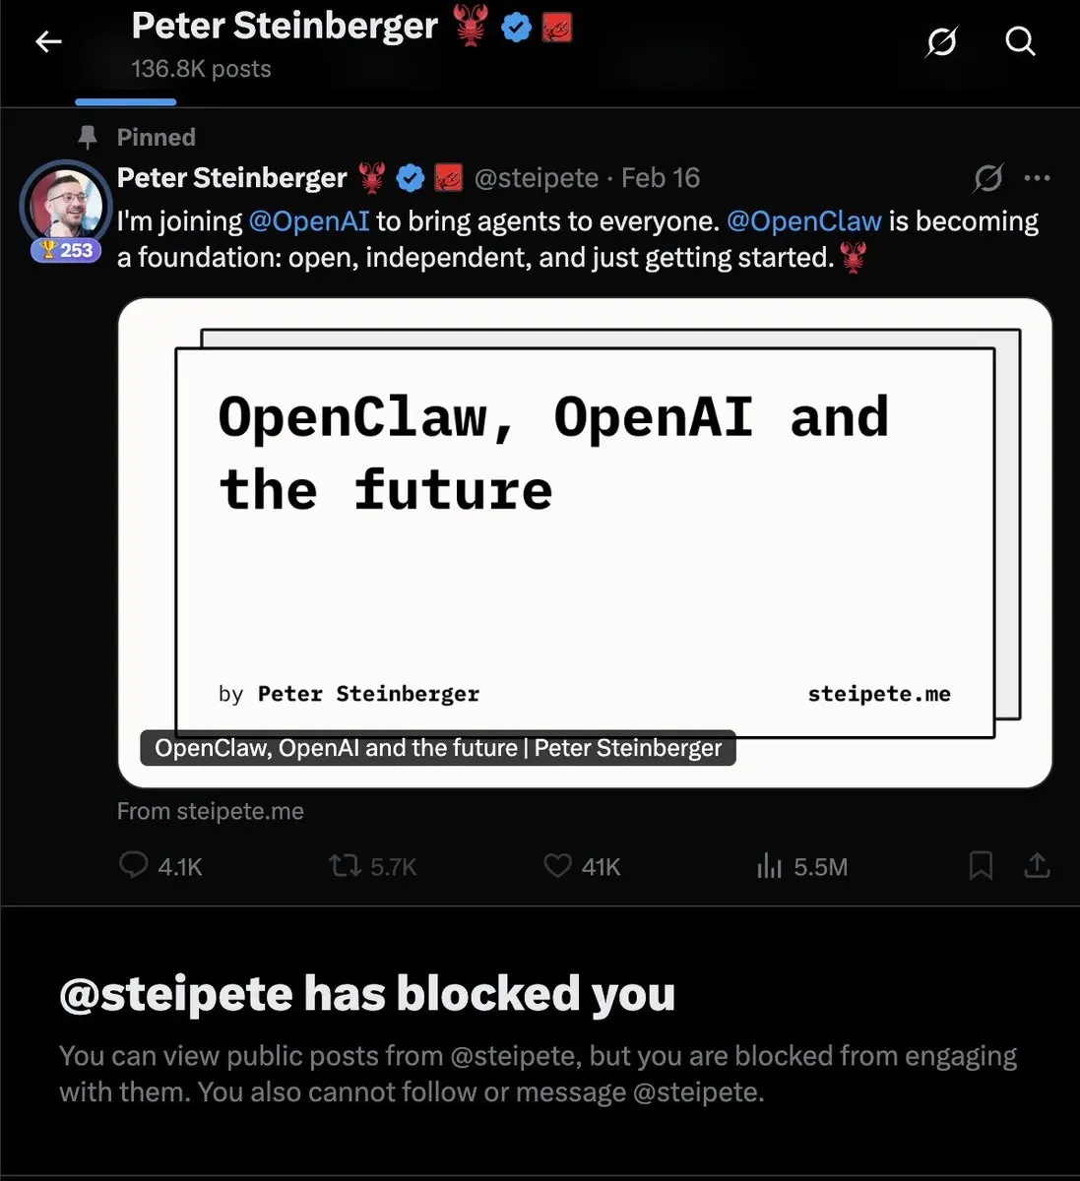
Task: Open the OpenClaw, OpenAI and the future article card
Action: point(585,542)
